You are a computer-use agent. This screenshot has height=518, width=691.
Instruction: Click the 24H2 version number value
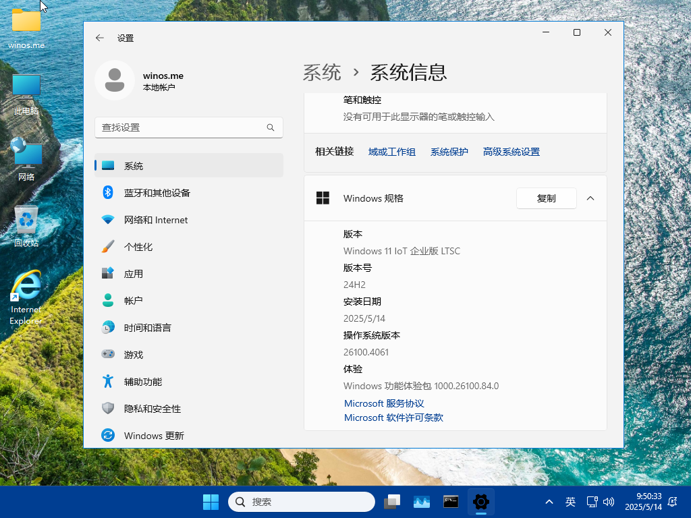pyautogui.click(x=354, y=285)
